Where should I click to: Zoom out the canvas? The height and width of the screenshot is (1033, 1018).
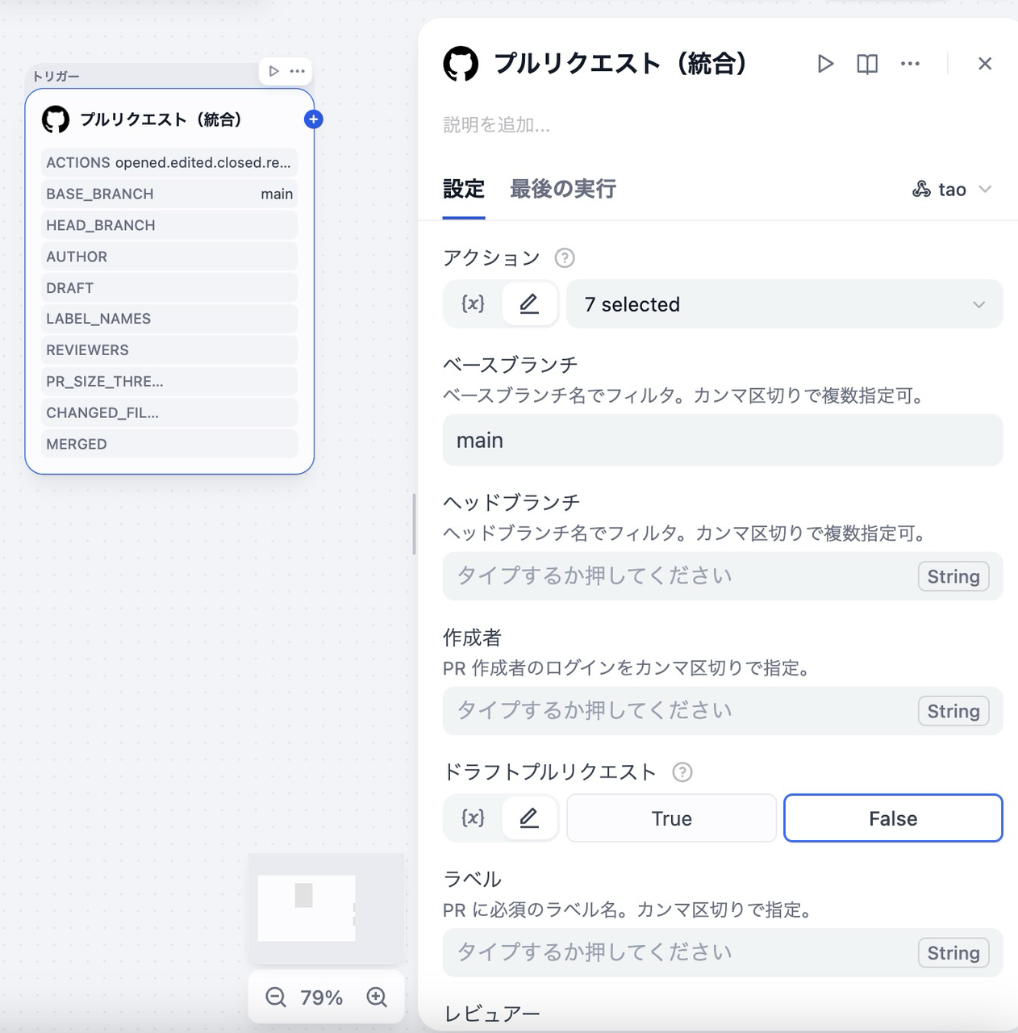coord(276,997)
